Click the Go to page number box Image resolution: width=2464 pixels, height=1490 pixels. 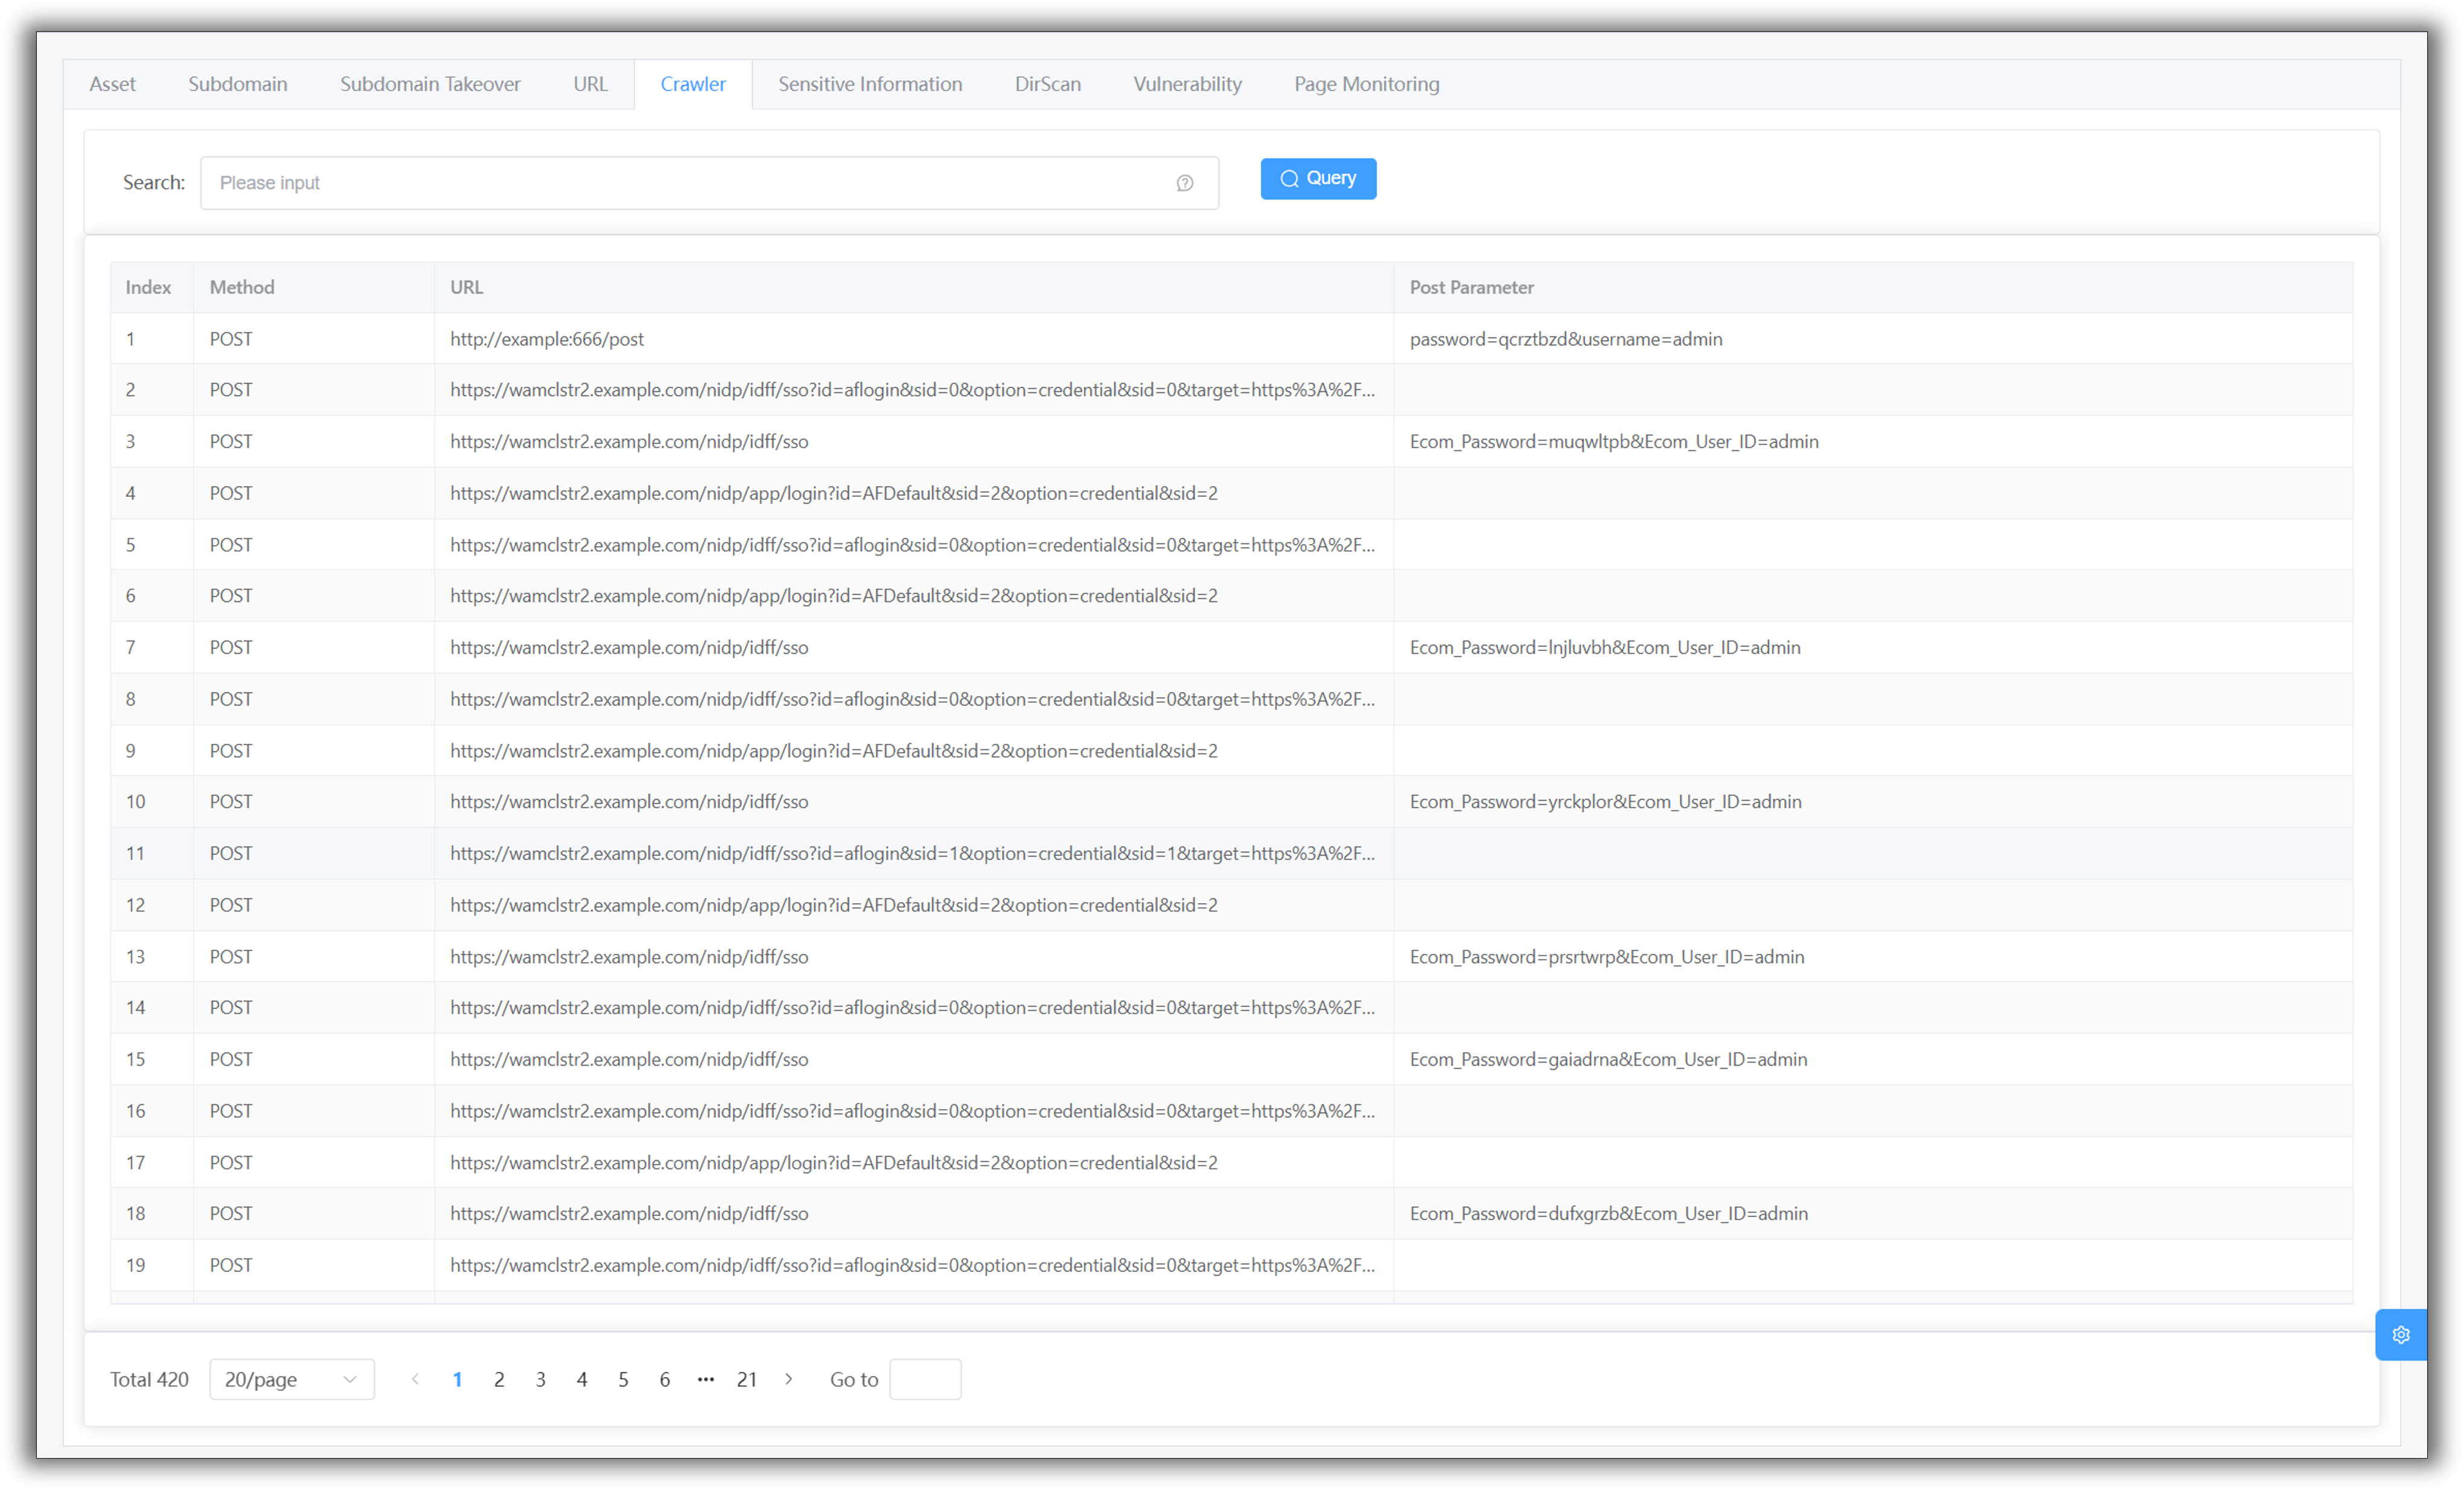pos(924,1379)
